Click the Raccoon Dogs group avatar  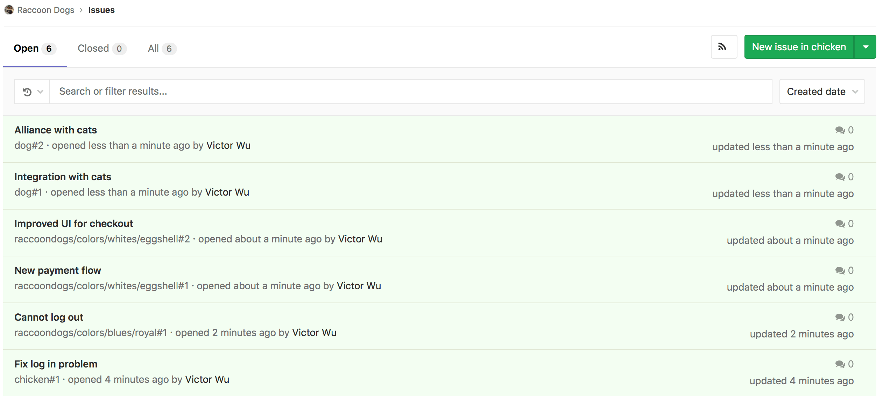pyautogui.click(x=8, y=9)
